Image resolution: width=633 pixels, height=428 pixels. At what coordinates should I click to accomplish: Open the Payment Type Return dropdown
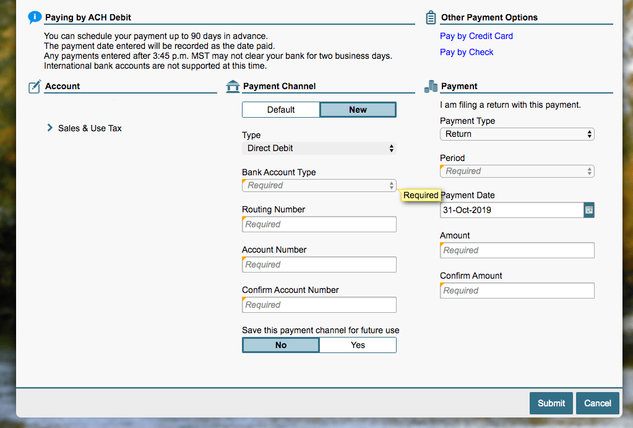pyautogui.click(x=517, y=134)
